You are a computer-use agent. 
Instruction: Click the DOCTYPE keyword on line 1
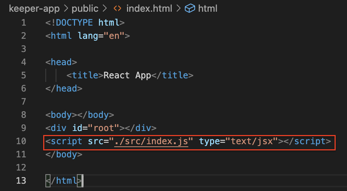(74, 23)
